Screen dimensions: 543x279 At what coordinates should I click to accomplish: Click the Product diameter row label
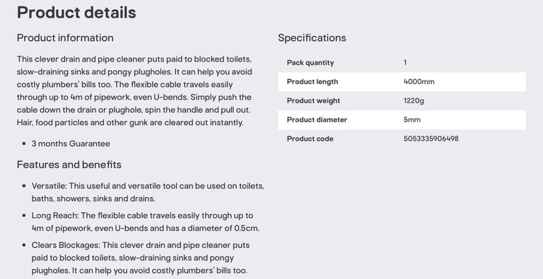317,120
